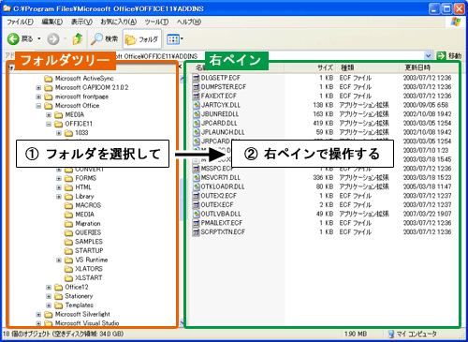Viewport: 468px width, 342px height.
Task: Select the FAXEXT.ECF file icon
Action: [x=196, y=96]
